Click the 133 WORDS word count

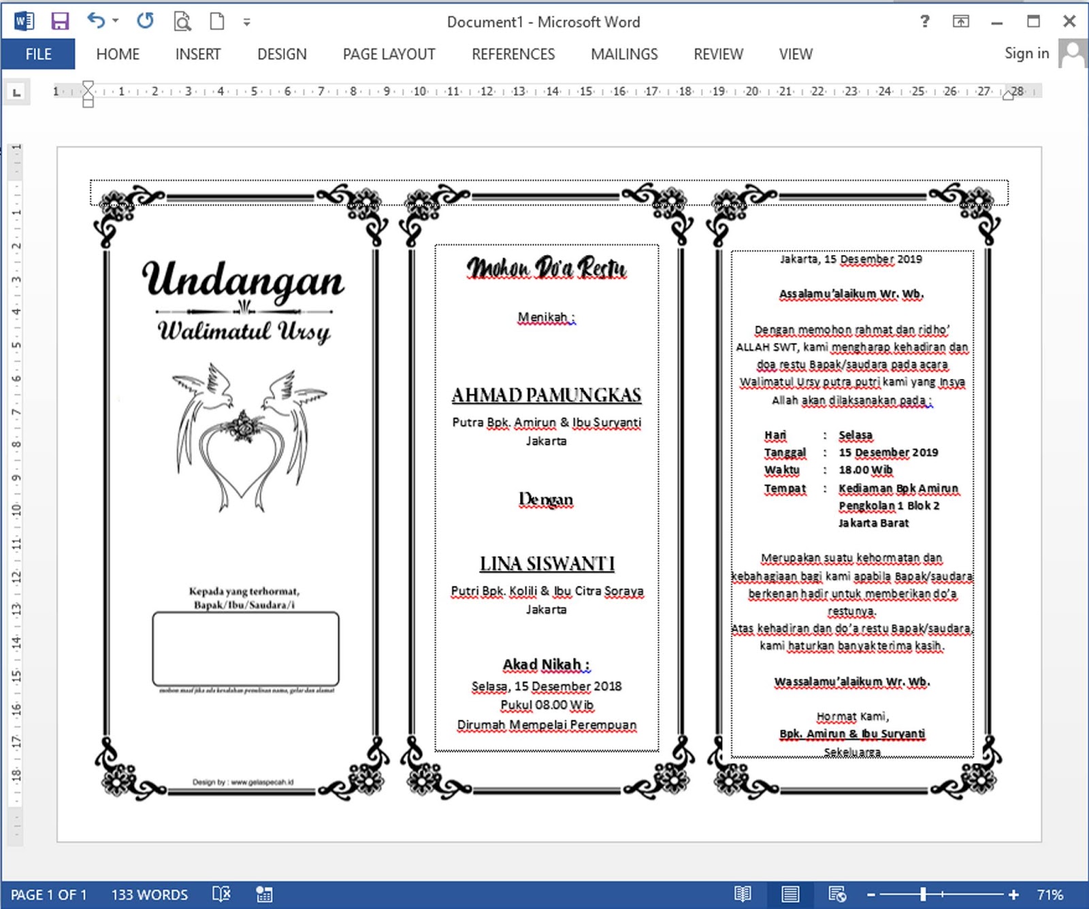pyautogui.click(x=149, y=894)
